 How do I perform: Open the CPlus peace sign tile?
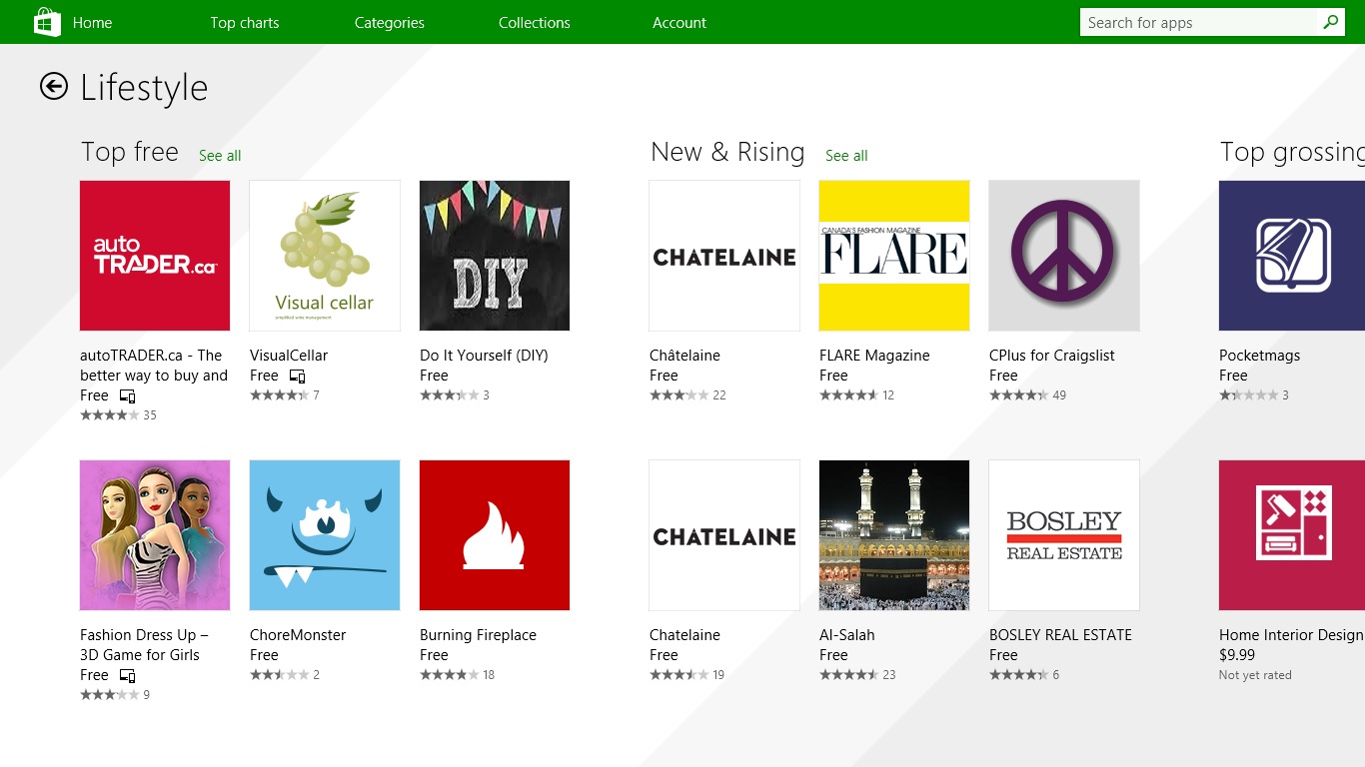(1064, 256)
